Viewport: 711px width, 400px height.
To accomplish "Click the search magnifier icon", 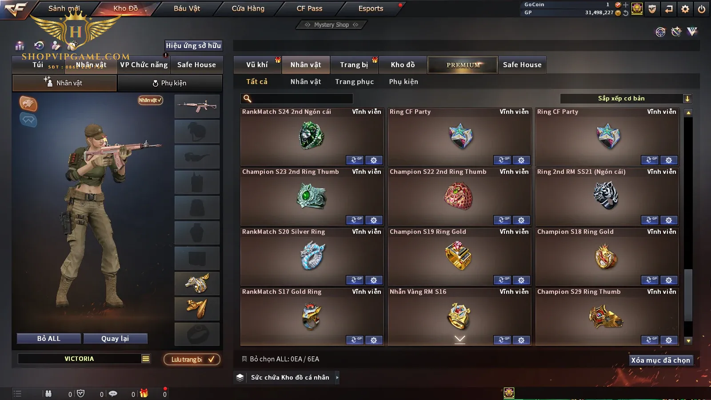I will click(x=248, y=99).
